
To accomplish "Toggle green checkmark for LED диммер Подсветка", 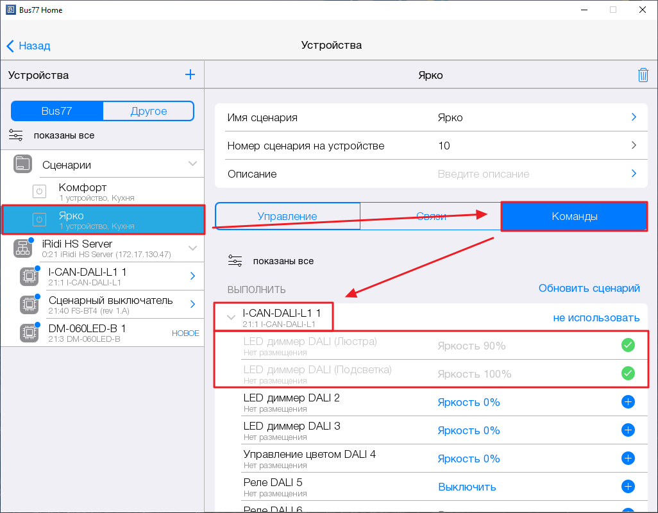I will click(x=628, y=373).
